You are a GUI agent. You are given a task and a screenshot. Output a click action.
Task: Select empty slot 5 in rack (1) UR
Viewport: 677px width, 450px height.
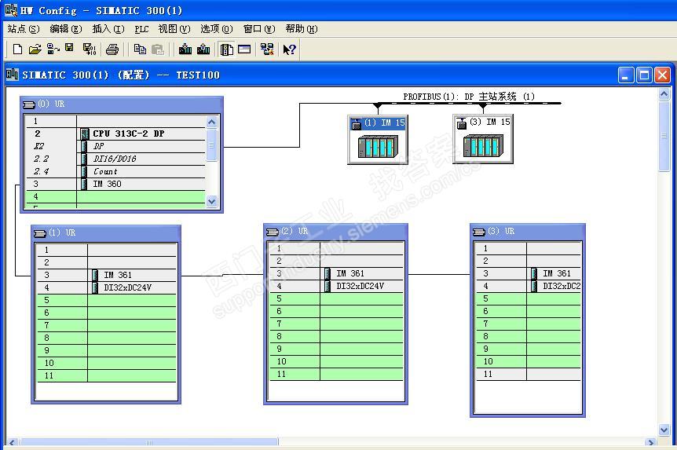tap(107, 300)
